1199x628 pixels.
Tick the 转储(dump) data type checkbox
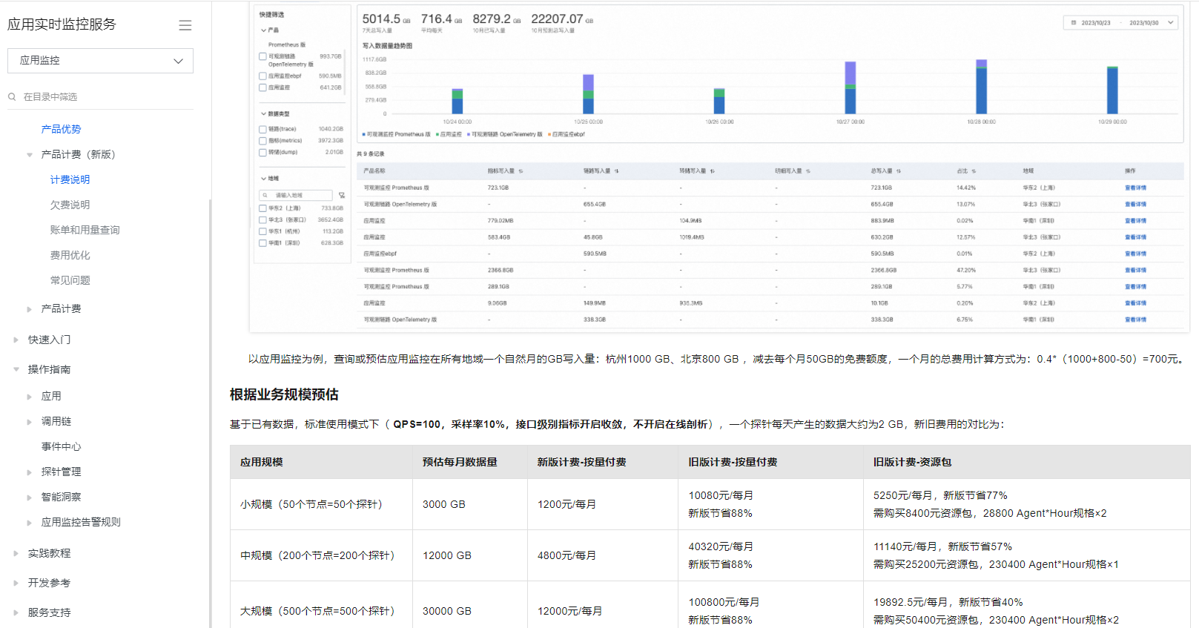point(262,153)
